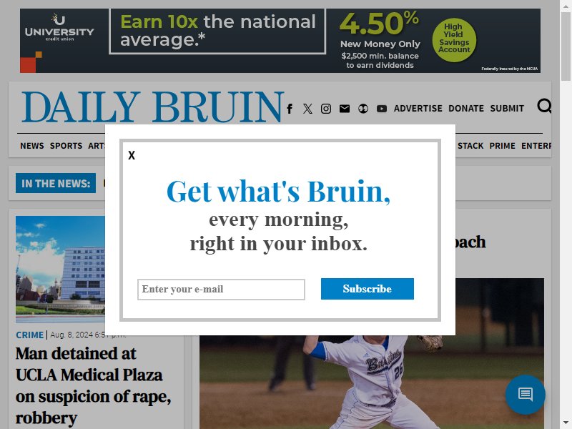This screenshot has width=572, height=429.
Task: Open the X (Twitter) social icon
Action: click(307, 109)
